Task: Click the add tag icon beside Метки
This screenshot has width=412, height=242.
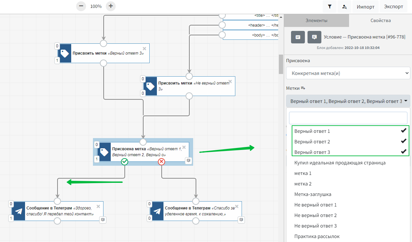Action: coord(303,88)
